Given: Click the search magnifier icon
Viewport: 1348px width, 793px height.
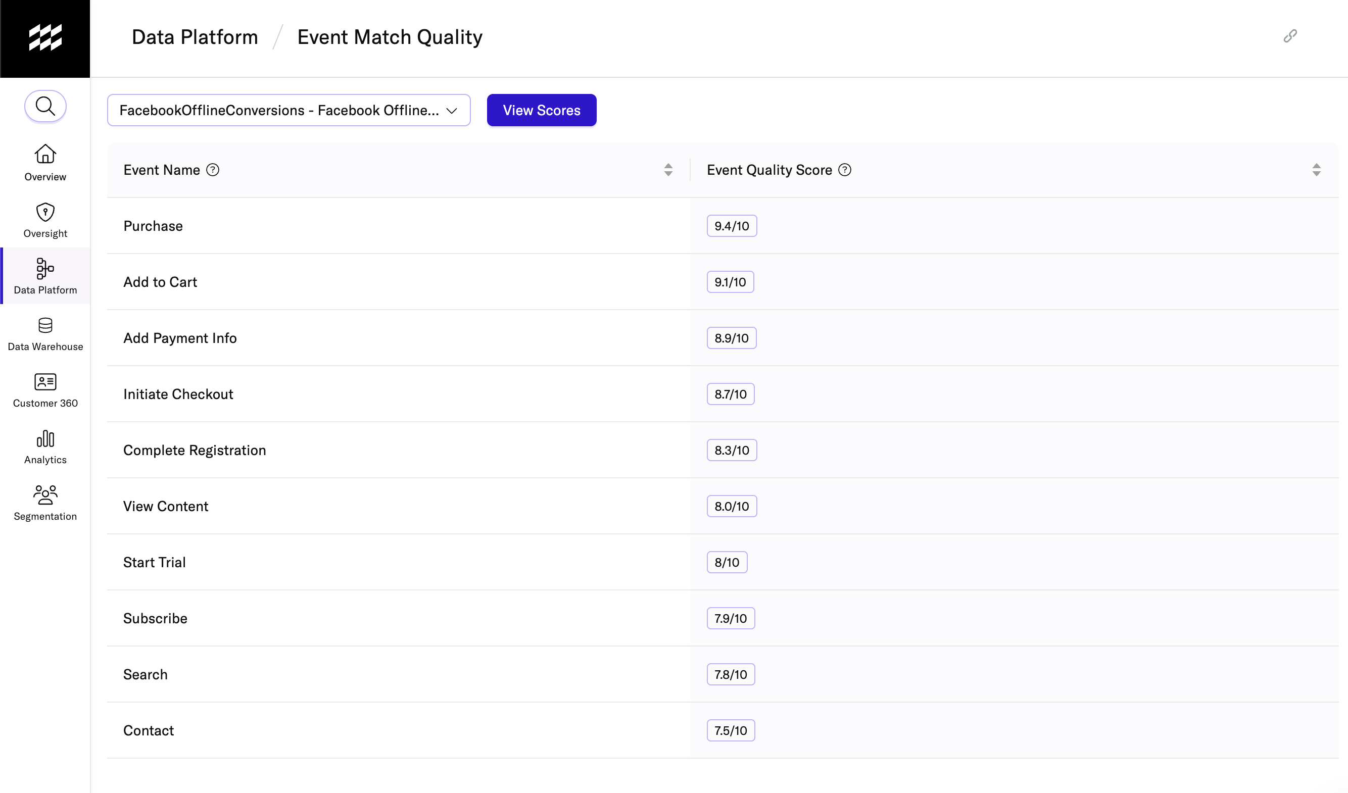Looking at the screenshot, I should coord(45,107).
